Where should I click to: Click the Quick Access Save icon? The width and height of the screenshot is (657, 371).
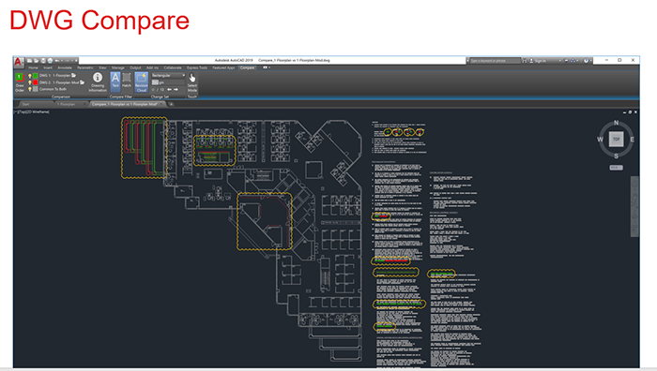tap(43, 61)
